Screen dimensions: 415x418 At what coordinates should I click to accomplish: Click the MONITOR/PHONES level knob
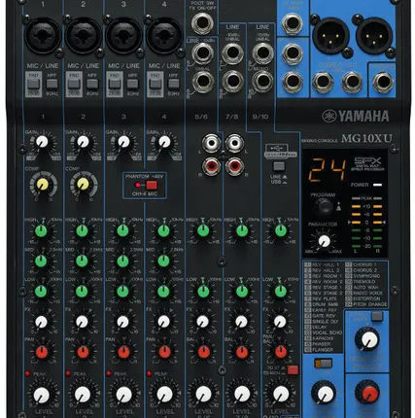click(369, 340)
